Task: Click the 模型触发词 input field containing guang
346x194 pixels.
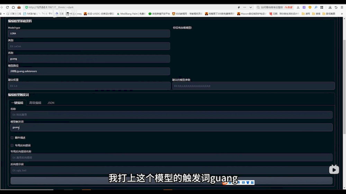Action: [x=171, y=127]
